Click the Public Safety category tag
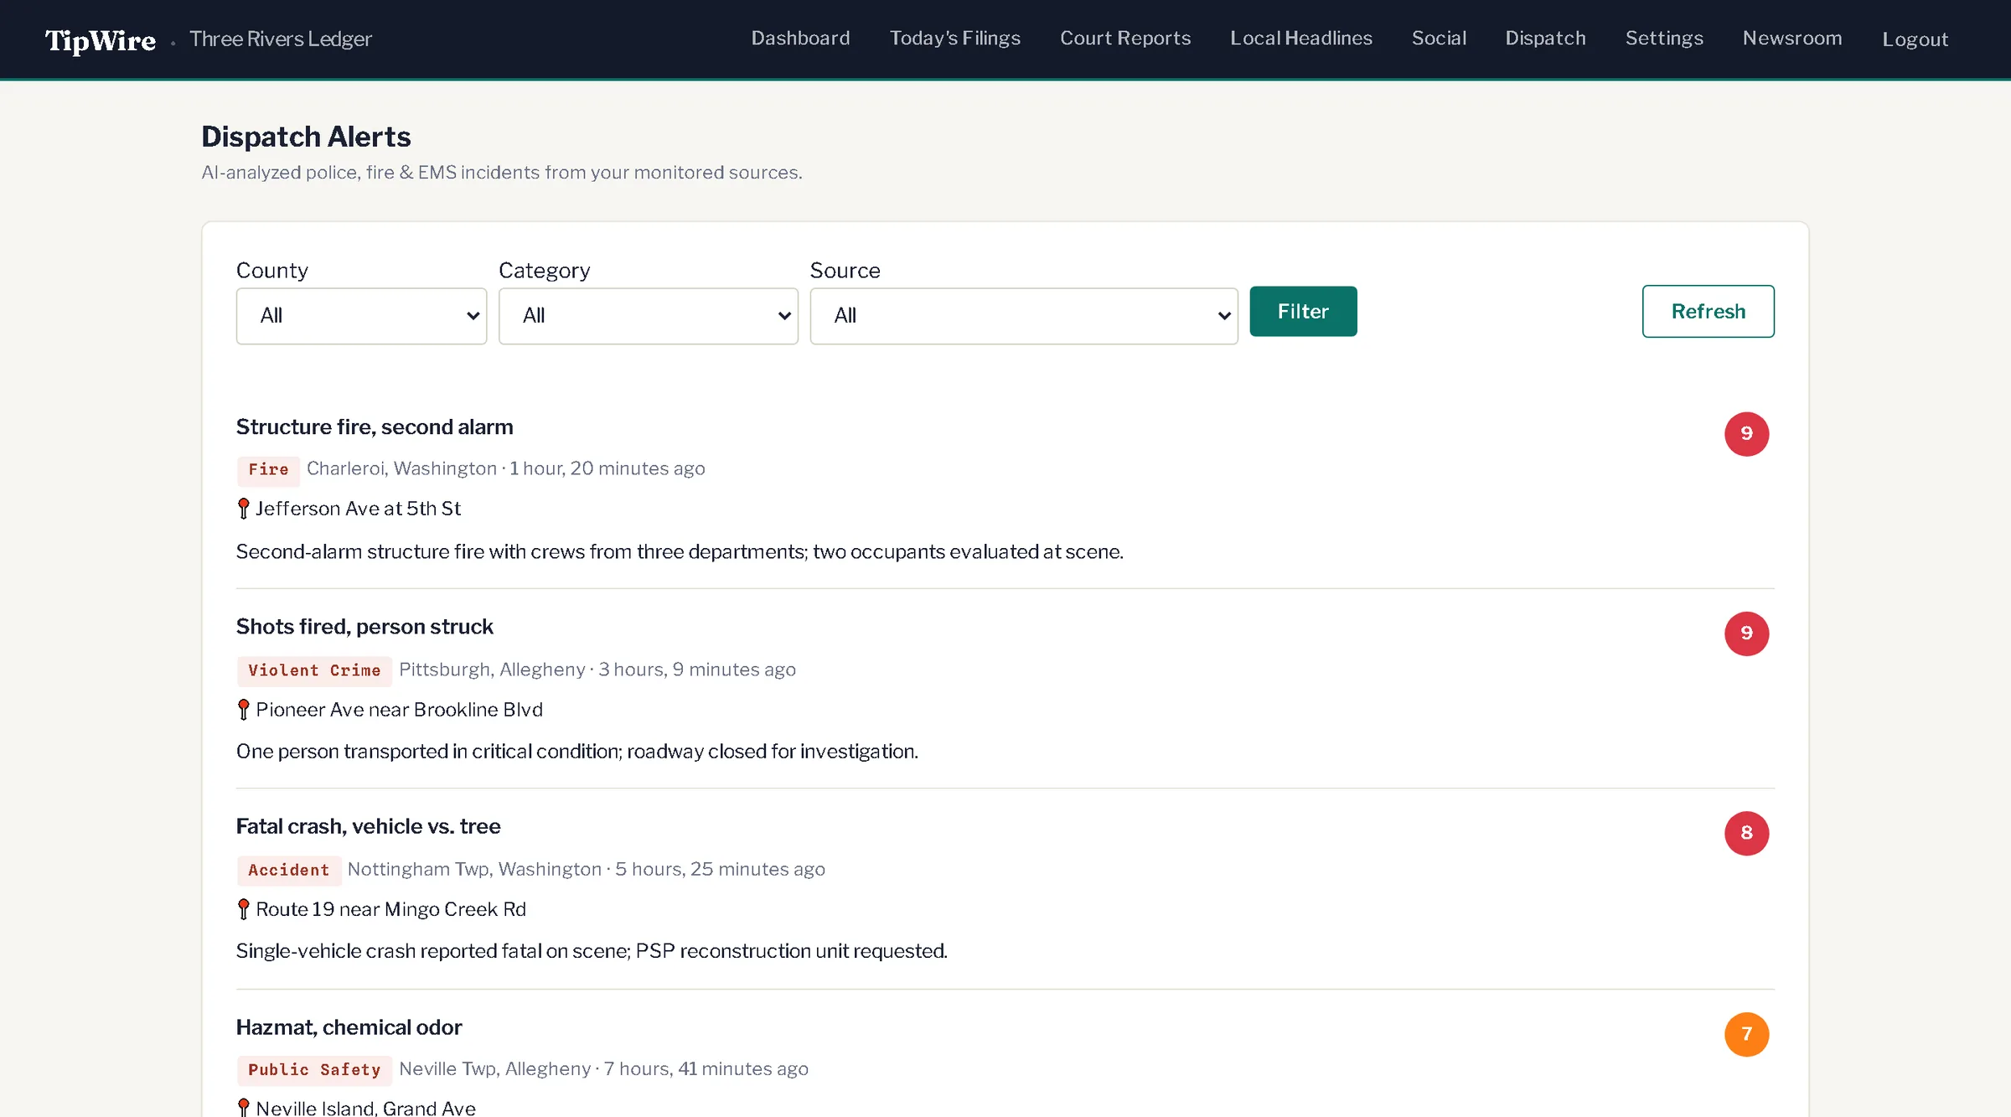 tap(314, 1069)
